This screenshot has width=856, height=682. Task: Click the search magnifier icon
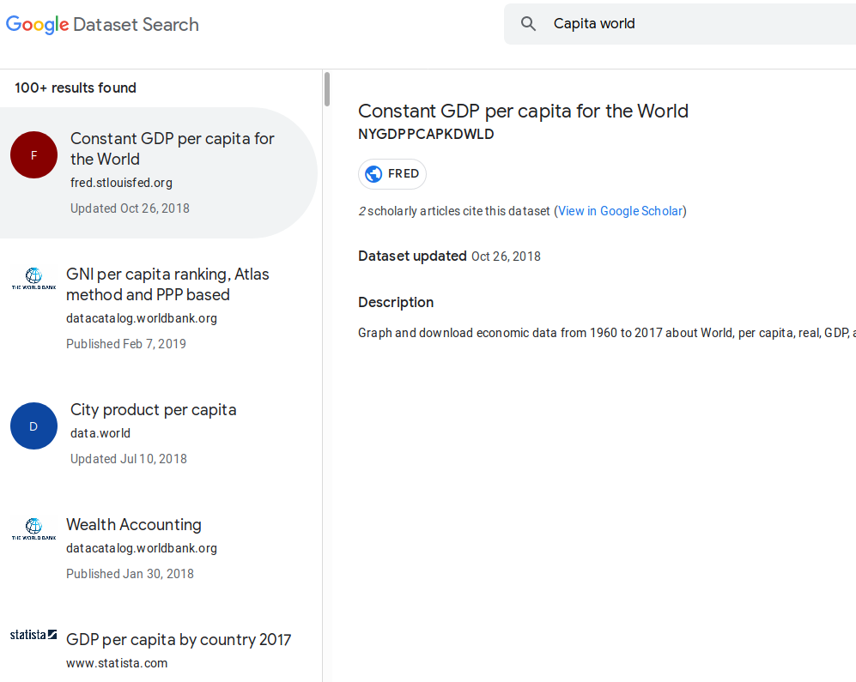[528, 23]
